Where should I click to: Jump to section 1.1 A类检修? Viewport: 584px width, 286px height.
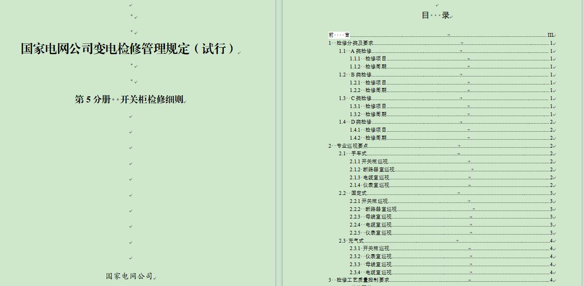pos(446,51)
